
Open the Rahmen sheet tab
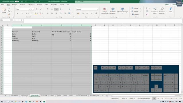tap(52, 96)
